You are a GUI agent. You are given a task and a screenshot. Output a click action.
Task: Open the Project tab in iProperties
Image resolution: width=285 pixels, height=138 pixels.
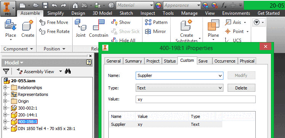tap(153, 61)
